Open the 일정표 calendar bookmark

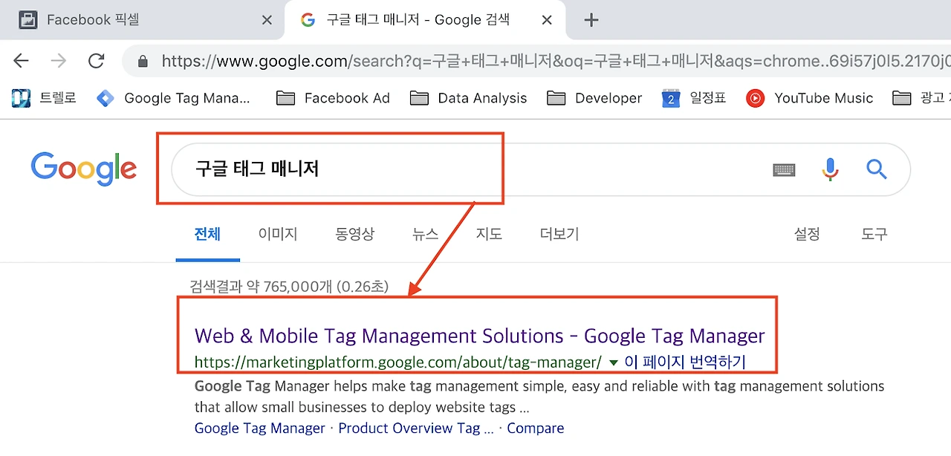(x=694, y=98)
